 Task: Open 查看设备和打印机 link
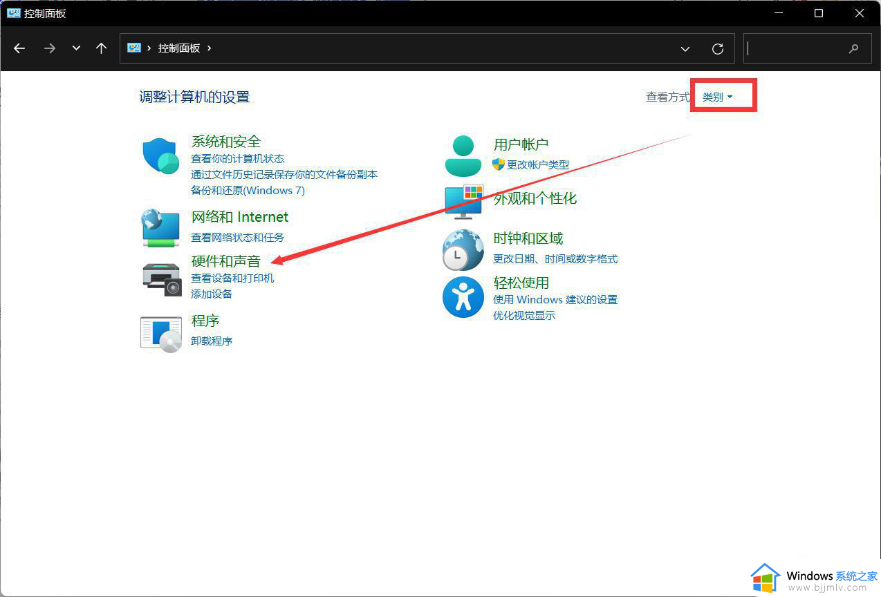(x=232, y=278)
